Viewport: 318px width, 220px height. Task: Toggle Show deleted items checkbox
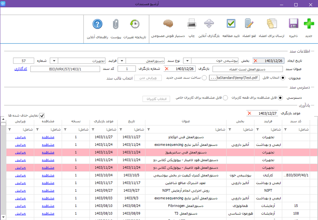(42, 116)
